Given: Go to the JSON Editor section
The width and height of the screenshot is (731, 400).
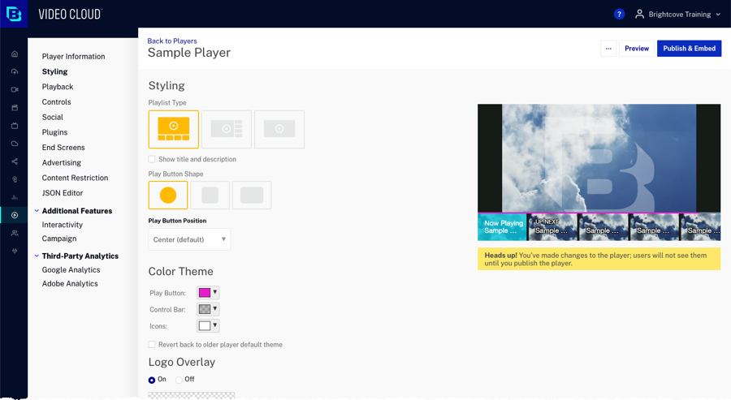Looking at the screenshot, I should coord(63,193).
